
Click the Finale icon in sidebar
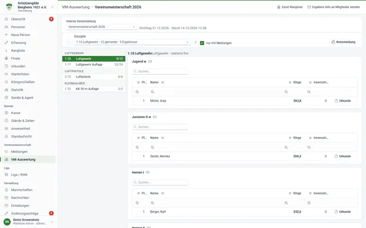6,58
